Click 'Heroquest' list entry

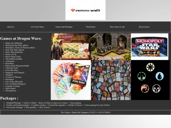(9, 79)
